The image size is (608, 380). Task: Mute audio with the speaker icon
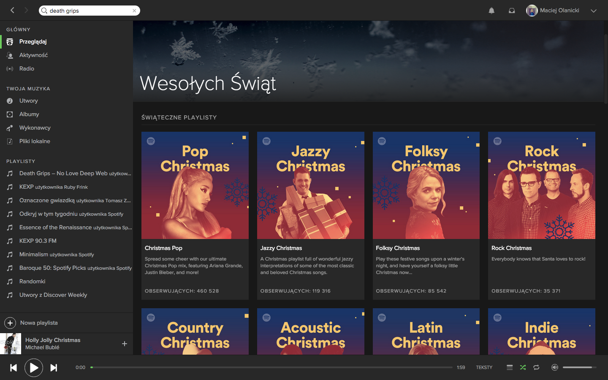pyautogui.click(x=555, y=367)
